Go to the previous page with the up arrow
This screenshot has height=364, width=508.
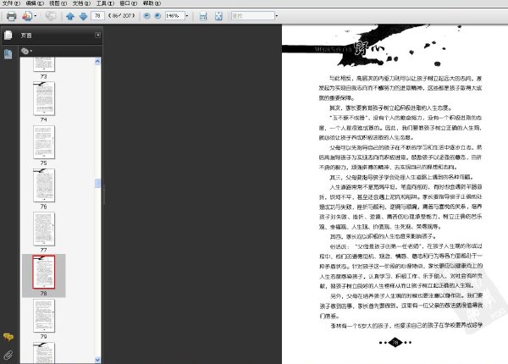pos(70,16)
